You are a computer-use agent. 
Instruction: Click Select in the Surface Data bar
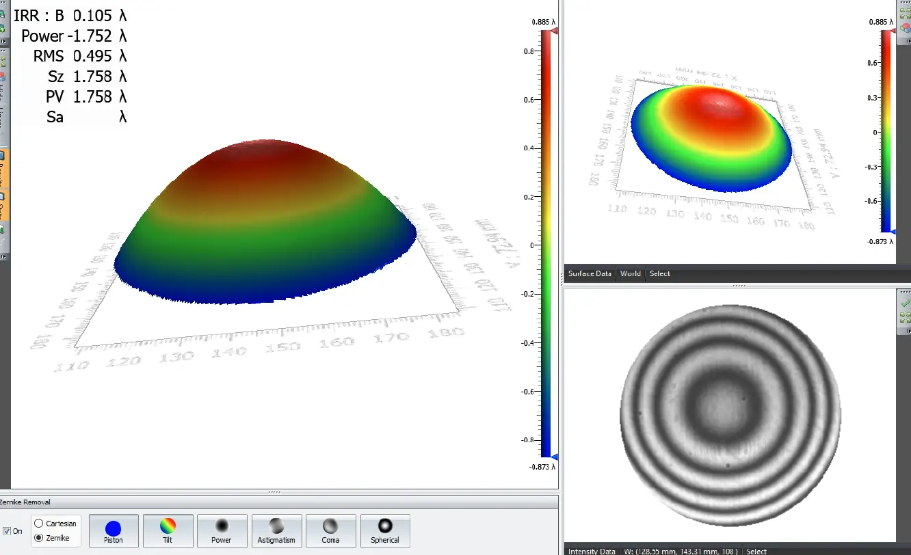click(x=659, y=273)
